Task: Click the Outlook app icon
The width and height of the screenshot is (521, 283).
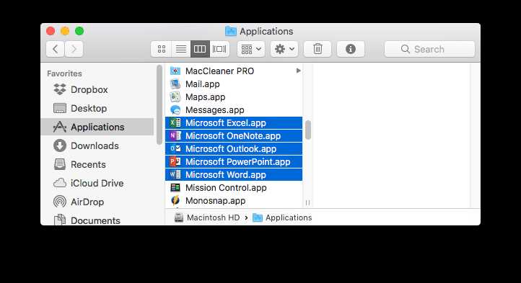Action: 175,148
